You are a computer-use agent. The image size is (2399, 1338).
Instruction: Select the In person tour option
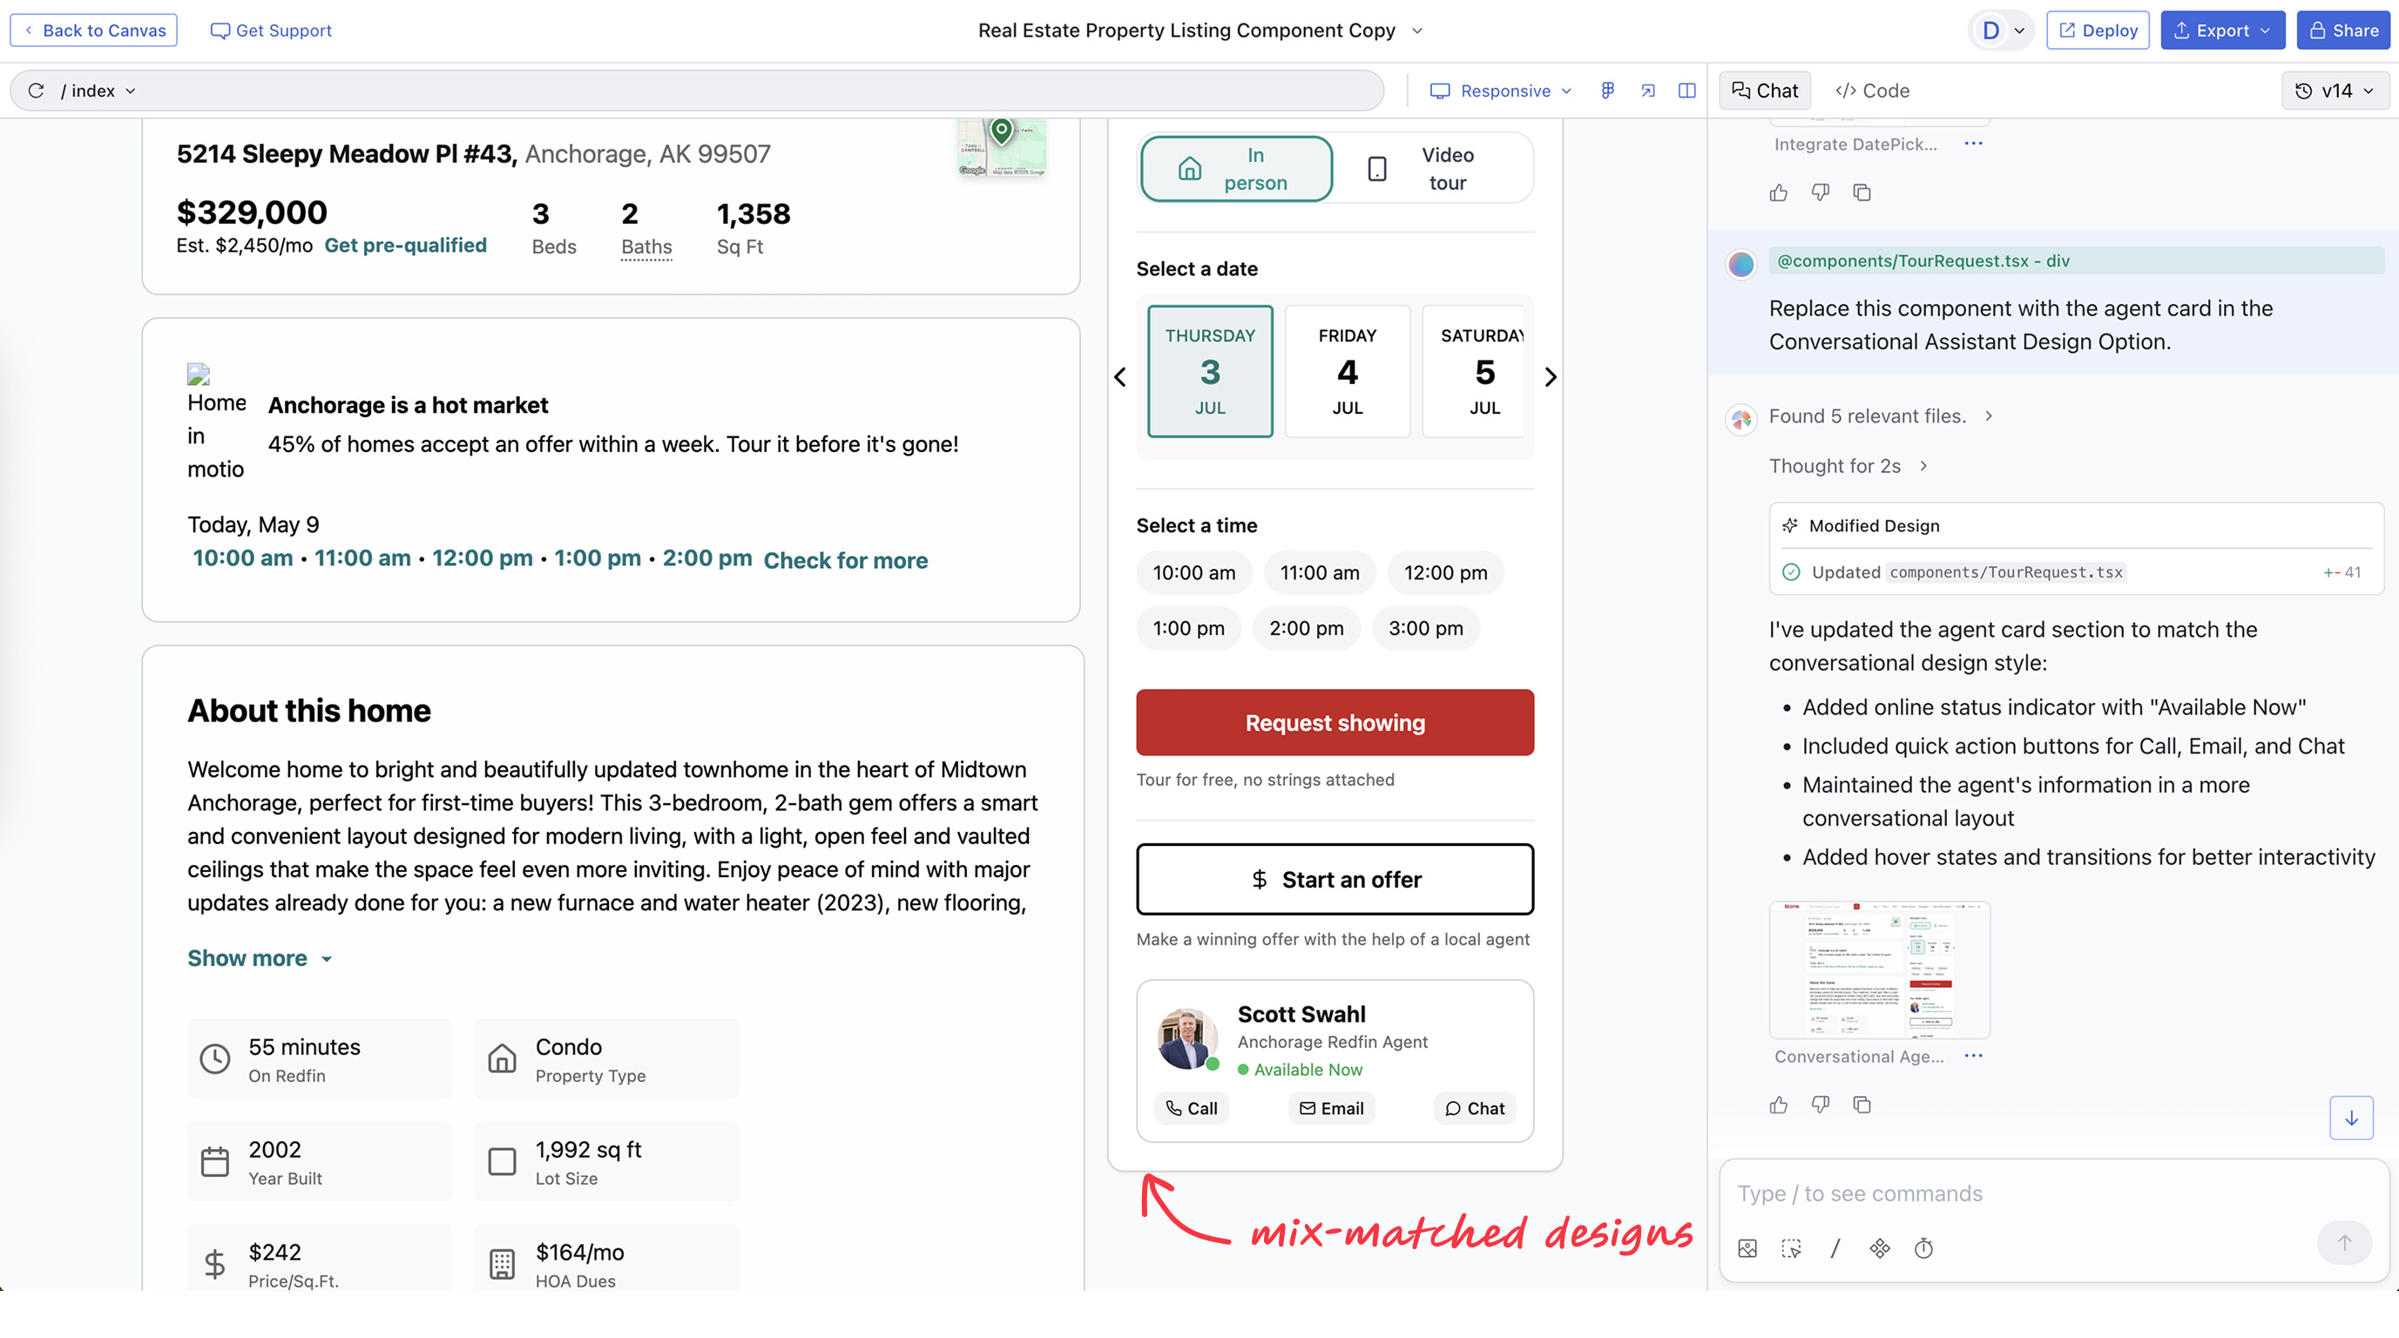[x=1237, y=168]
